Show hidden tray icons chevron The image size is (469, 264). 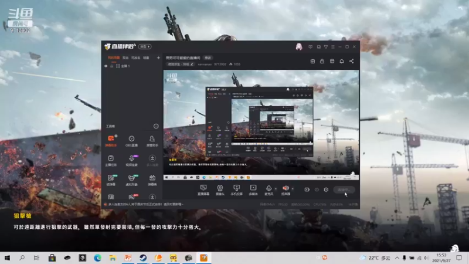[x=397, y=258]
